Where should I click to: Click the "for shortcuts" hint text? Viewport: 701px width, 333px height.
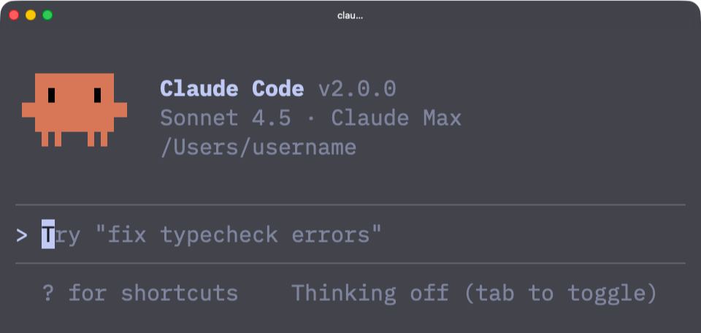[153, 294]
